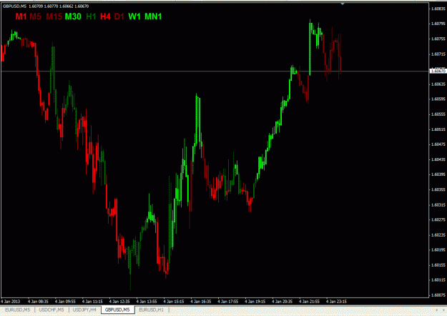Screen dimensions: 447x316
Task: Click the left tab-scroll arrow at bottom right
Action: click(436, 310)
